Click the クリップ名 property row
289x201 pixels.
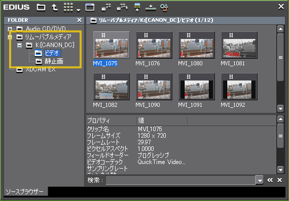182,129
